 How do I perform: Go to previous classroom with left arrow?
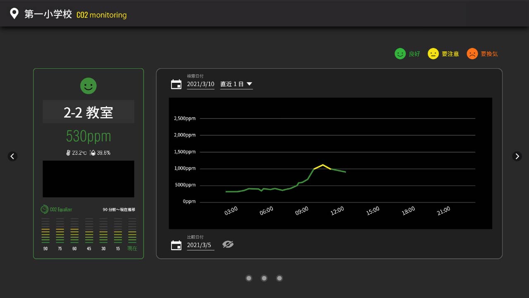click(x=12, y=156)
